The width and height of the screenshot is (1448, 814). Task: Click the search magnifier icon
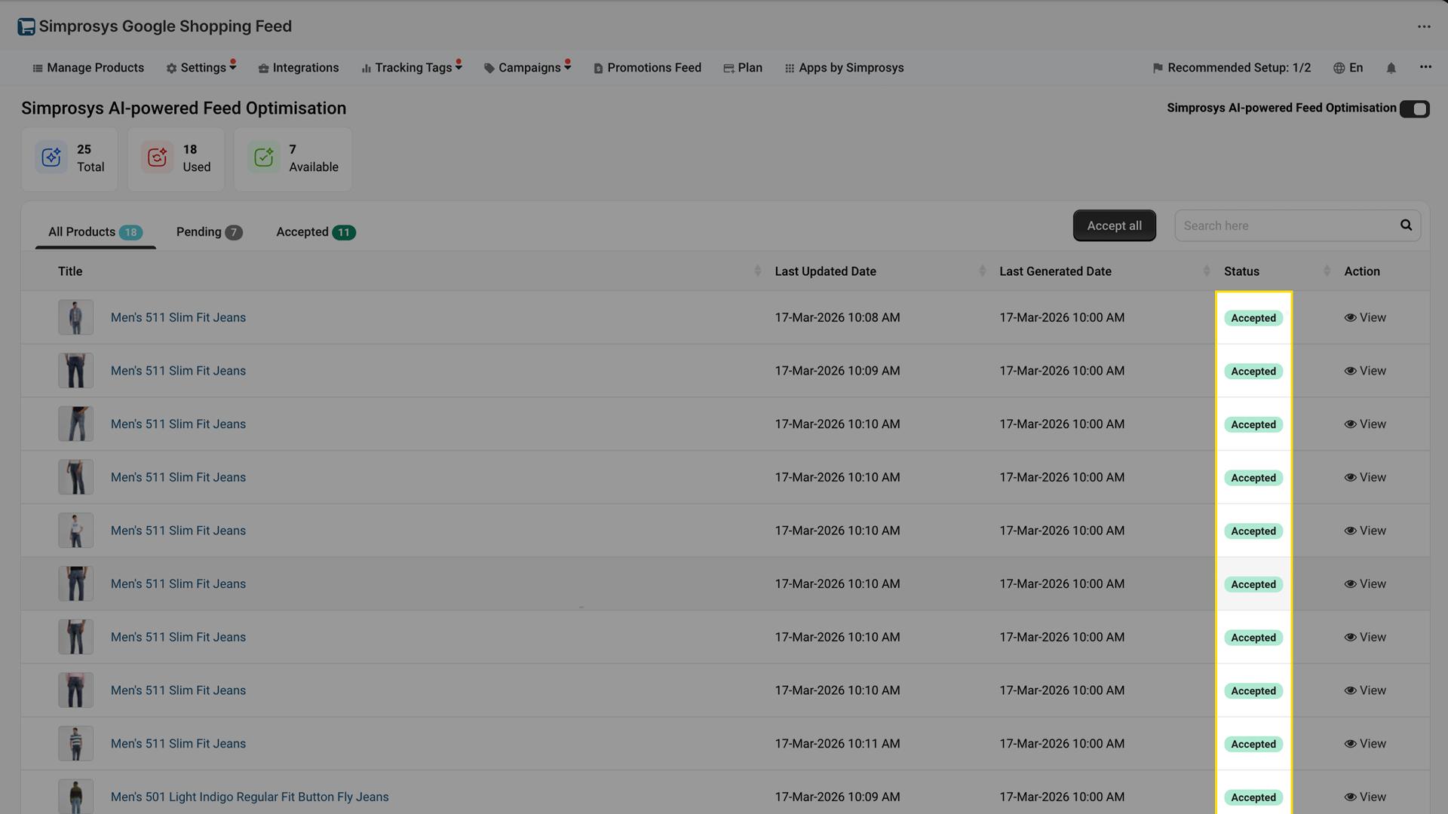click(1406, 225)
